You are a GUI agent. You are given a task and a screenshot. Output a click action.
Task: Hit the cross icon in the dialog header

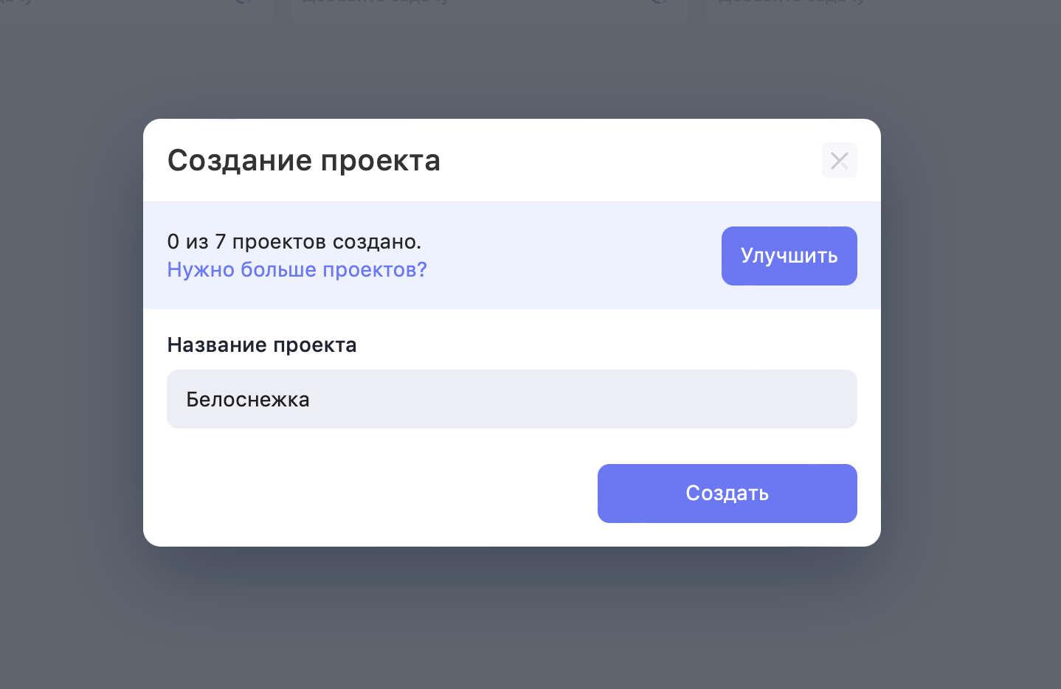(839, 161)
